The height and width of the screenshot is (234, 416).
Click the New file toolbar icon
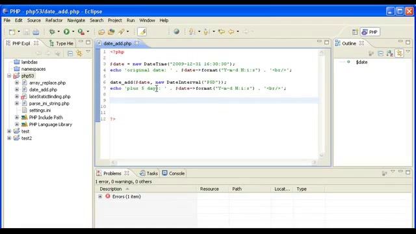click(12, 32)
